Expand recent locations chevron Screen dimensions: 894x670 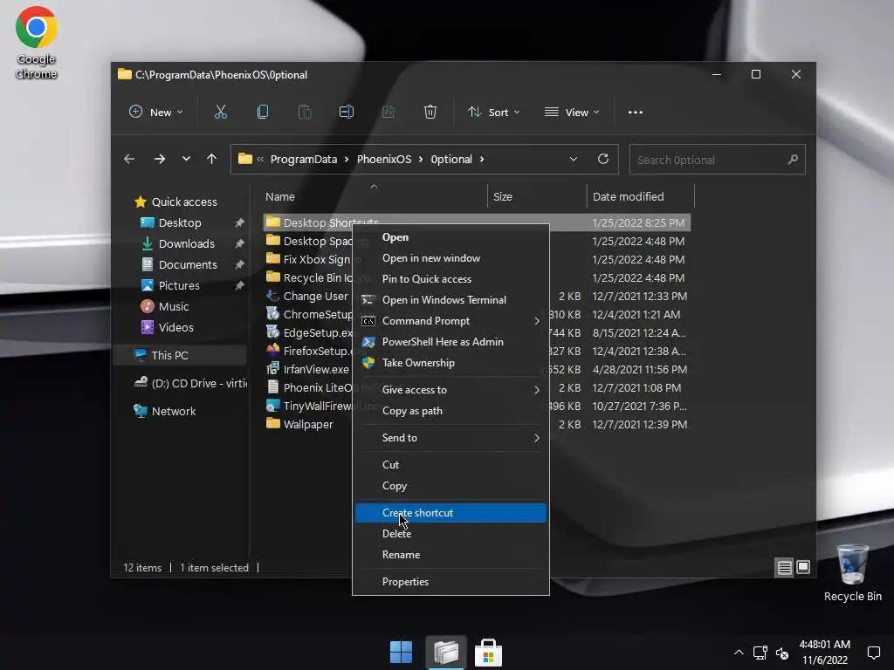click(186, 159)
